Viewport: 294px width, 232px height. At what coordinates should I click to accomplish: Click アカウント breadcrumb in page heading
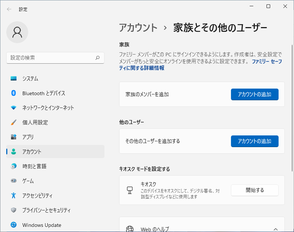click(x=138, y=28)
